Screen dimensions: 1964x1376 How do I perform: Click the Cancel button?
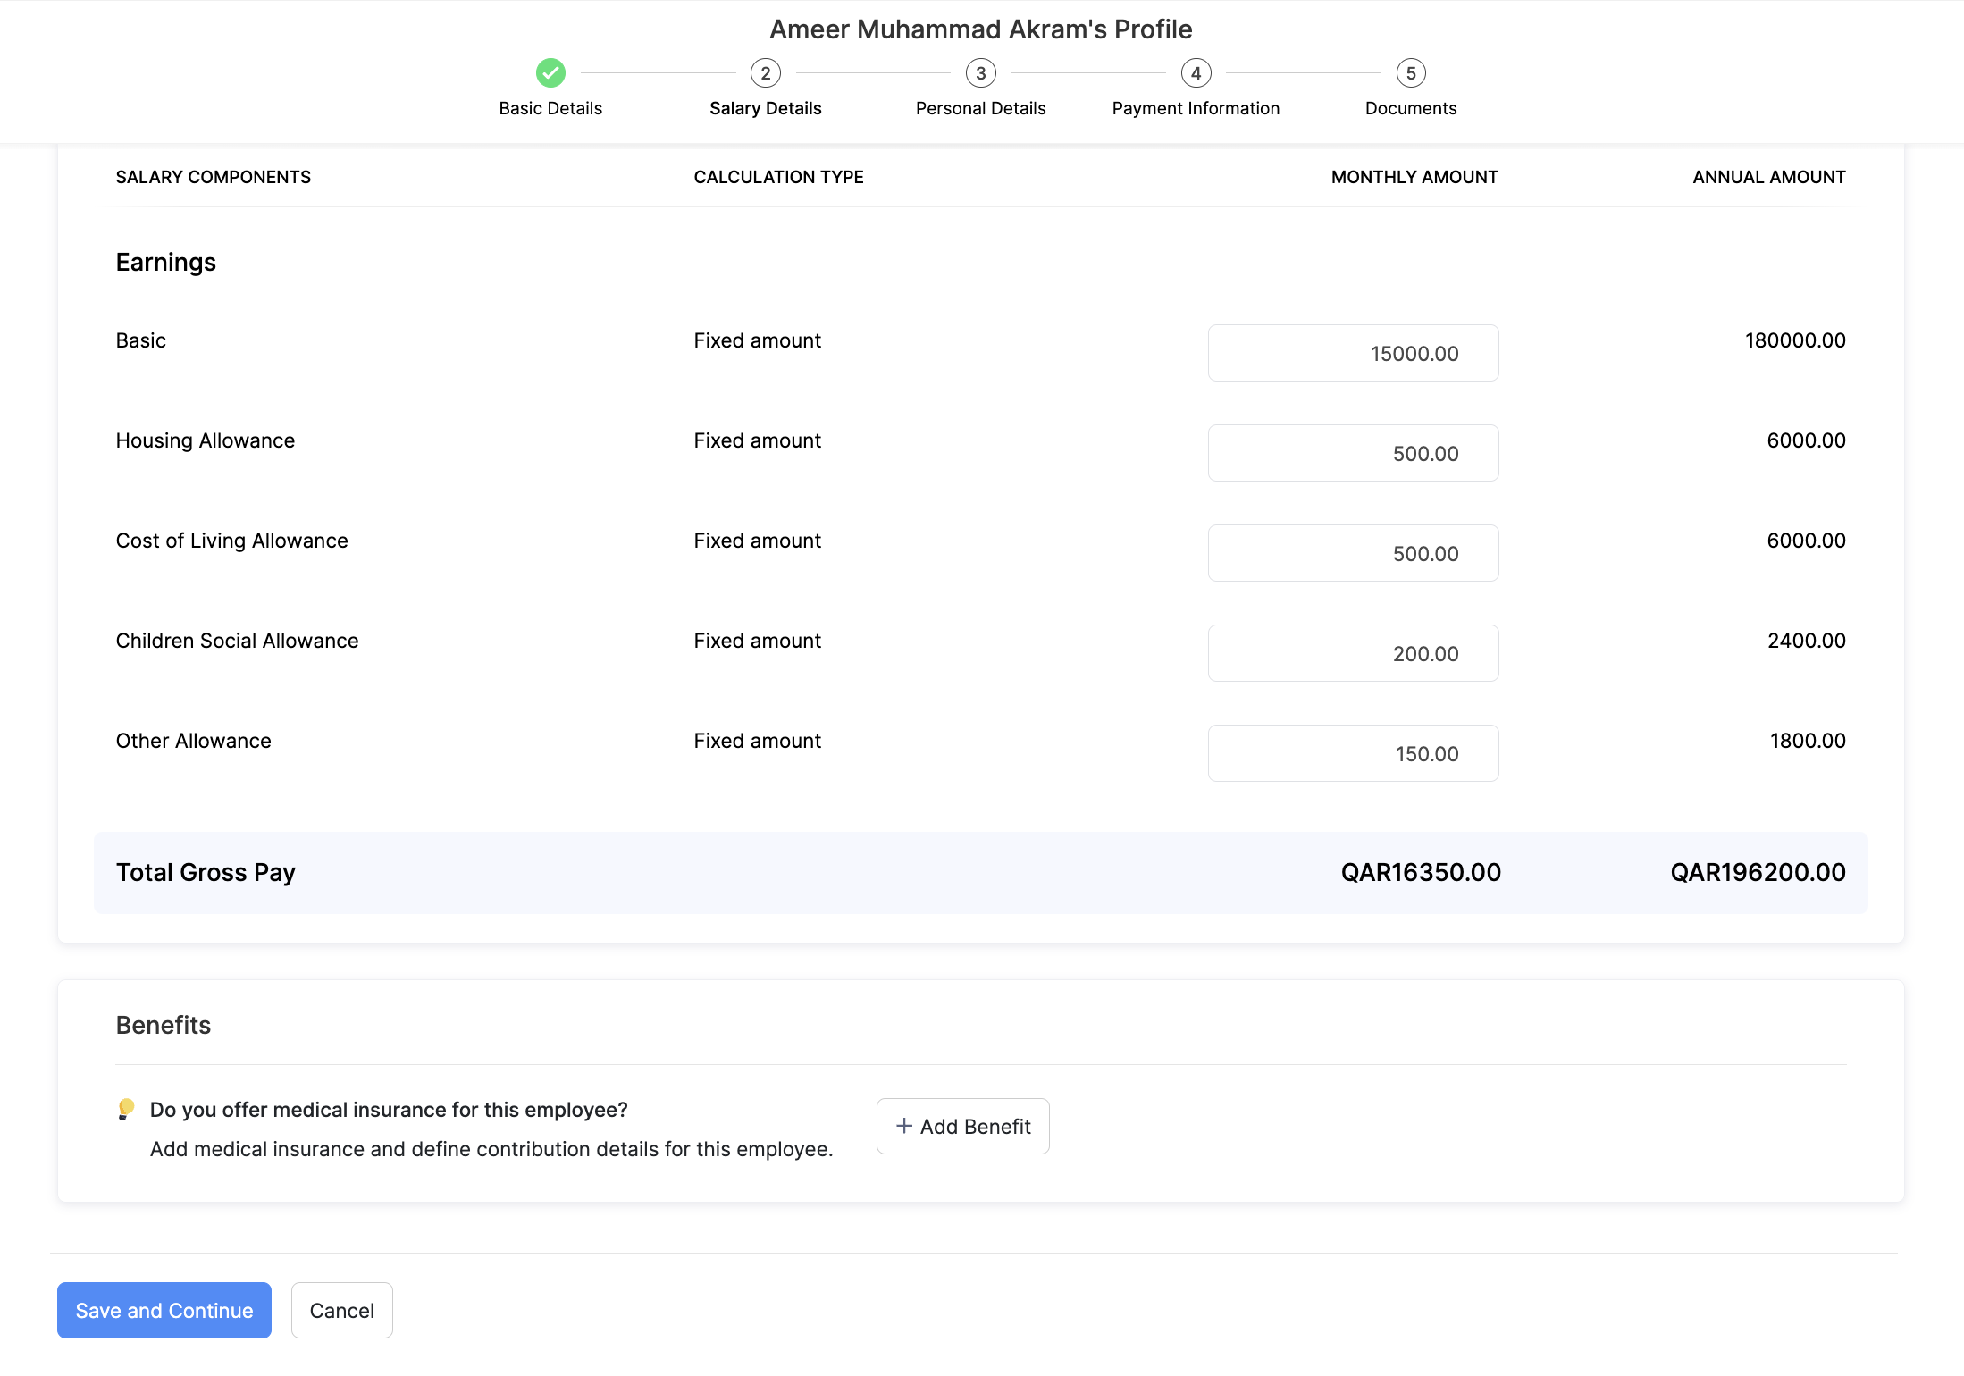coord(341,1310)
